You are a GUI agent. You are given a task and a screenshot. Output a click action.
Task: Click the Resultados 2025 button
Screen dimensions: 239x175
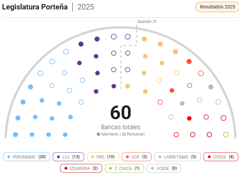[217, 7]
